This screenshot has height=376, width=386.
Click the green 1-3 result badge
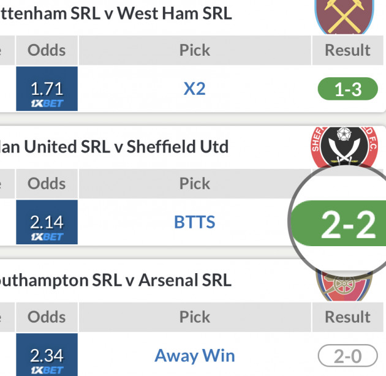pos(347,90)
